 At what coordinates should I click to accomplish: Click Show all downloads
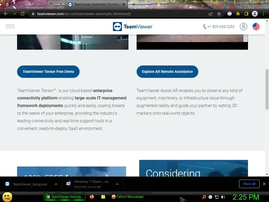[x=249, y=184]
